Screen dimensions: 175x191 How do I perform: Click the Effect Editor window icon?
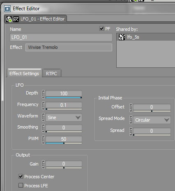pos(7,9)
